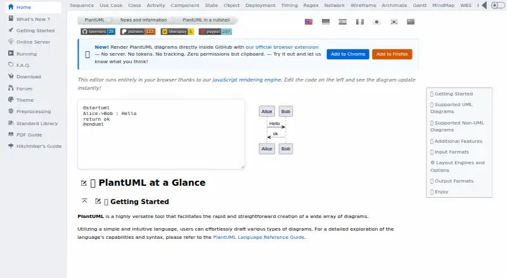Open the State diagram menu
The width and height of the screenshot is (507, 278).
[x=211, y=6]
